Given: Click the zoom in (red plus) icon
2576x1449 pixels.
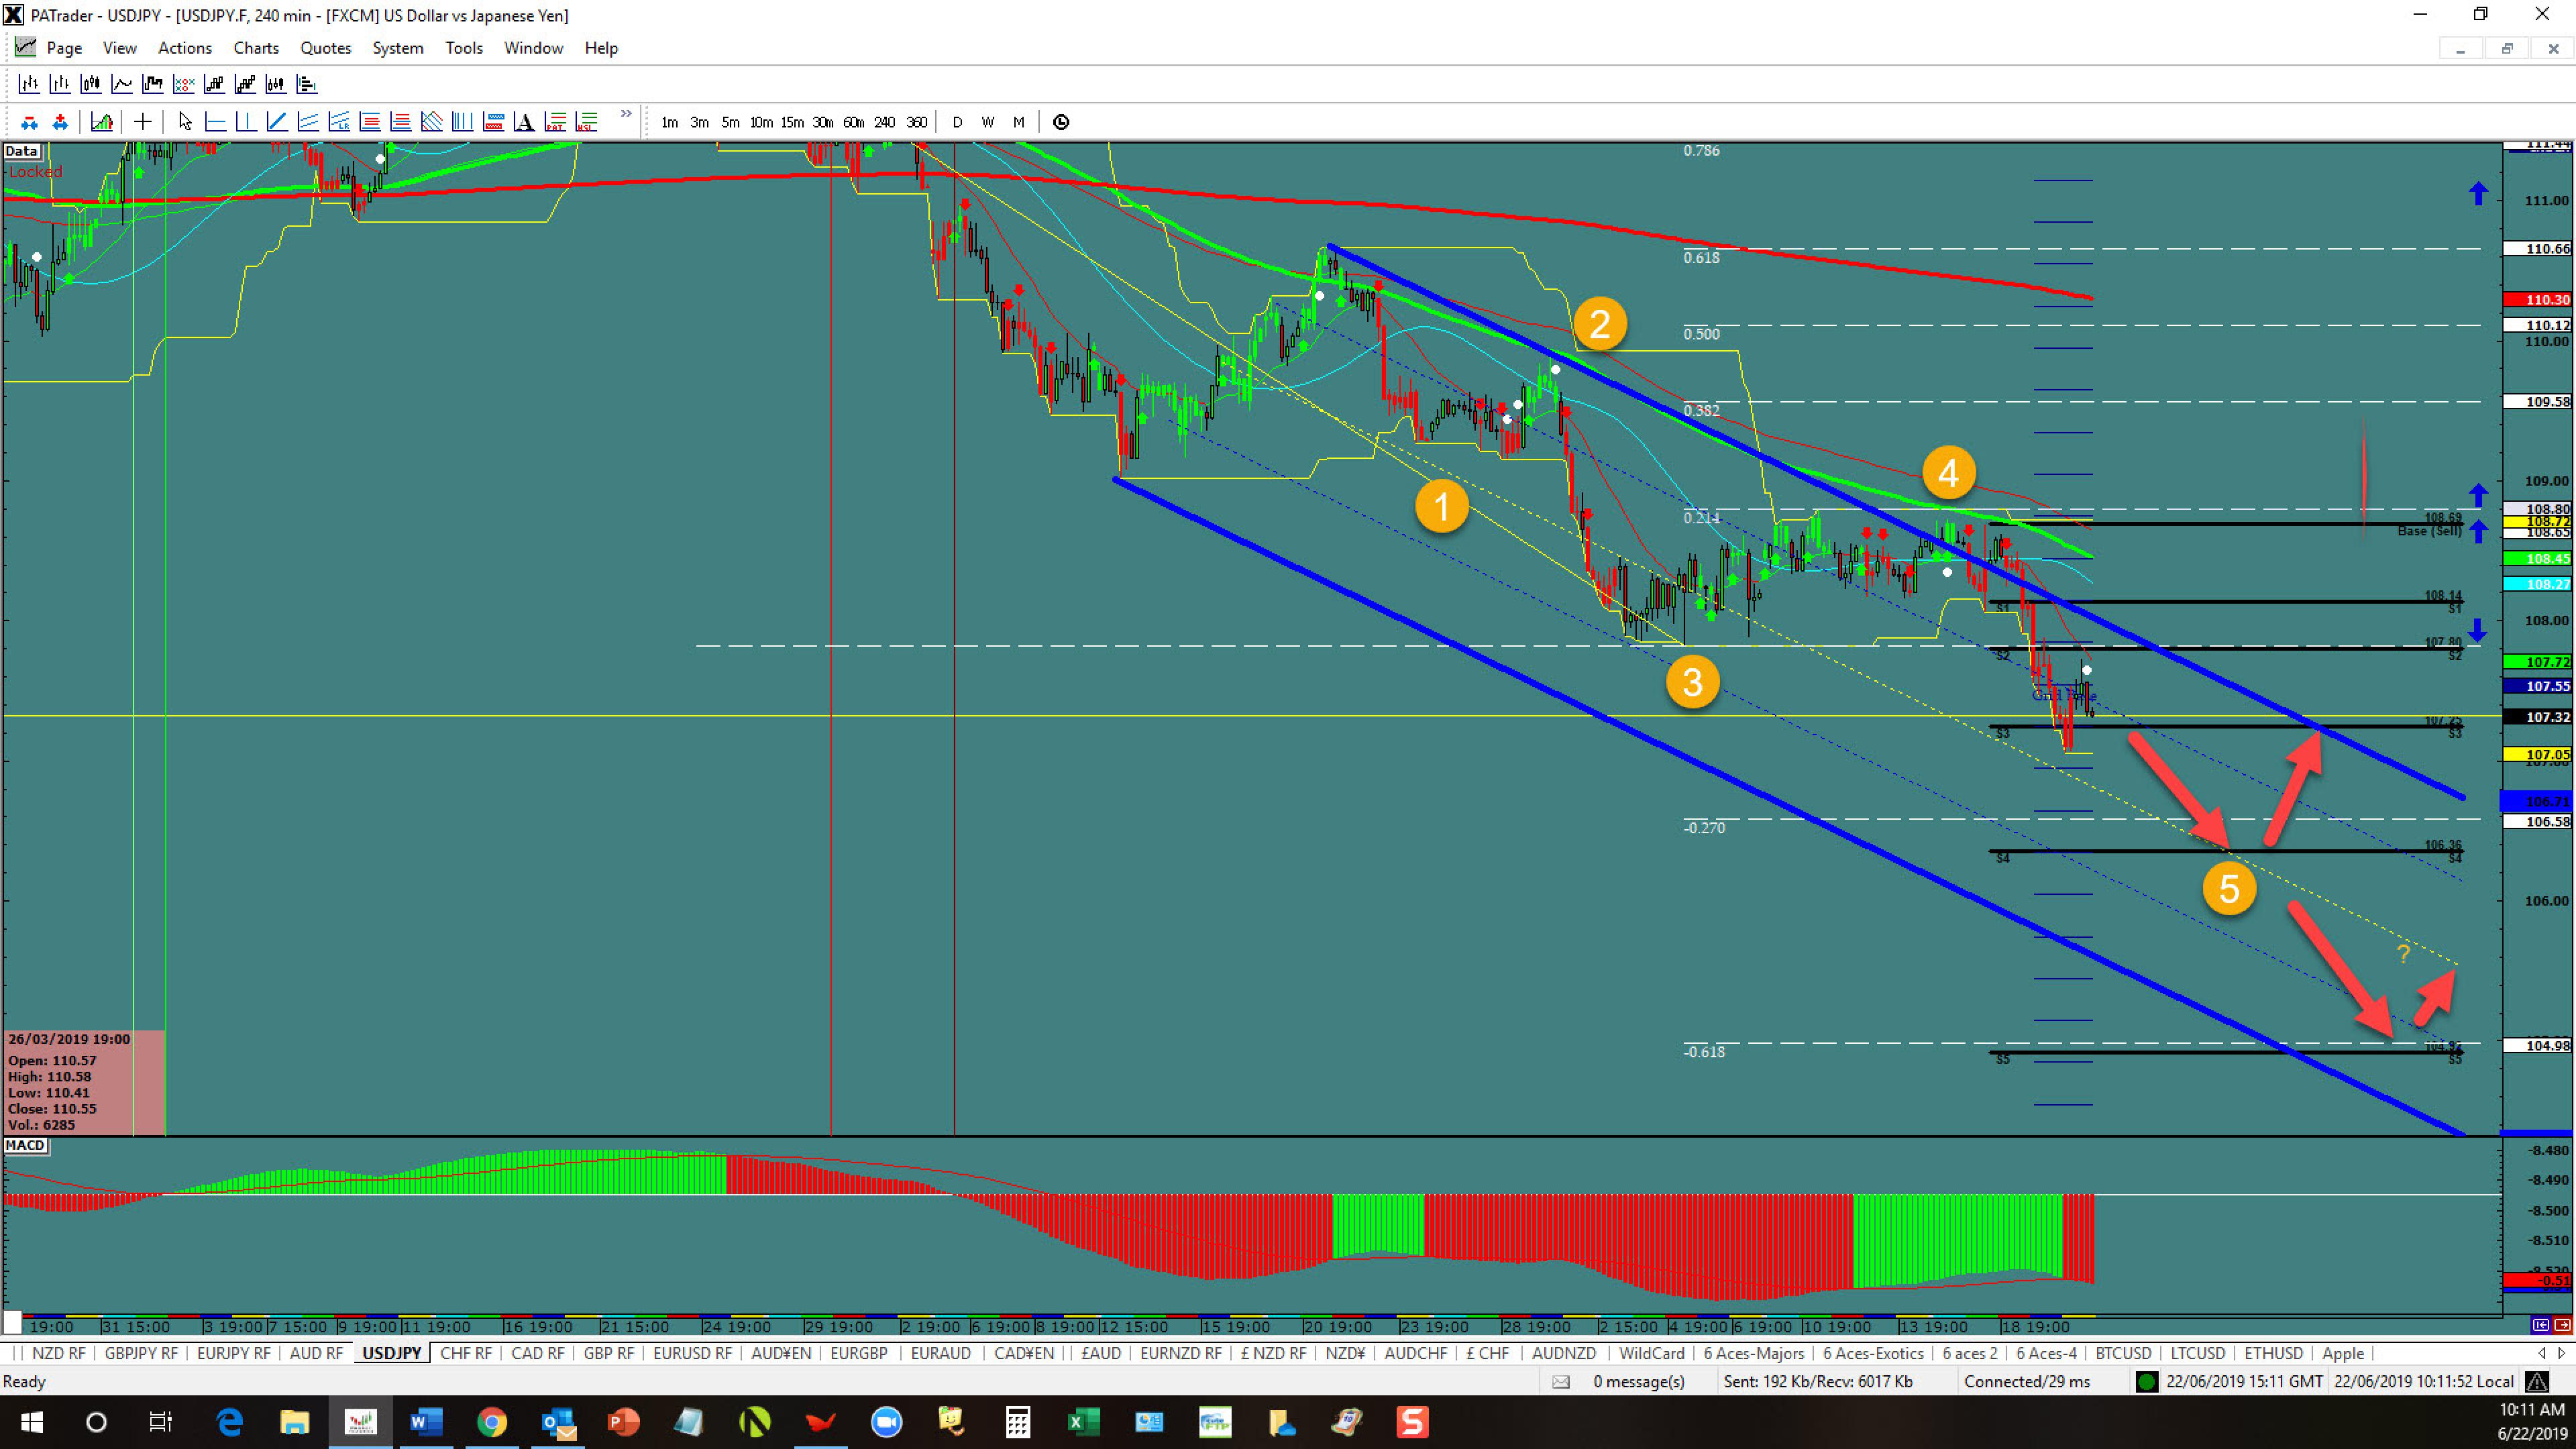Looking at the screenshot, I should pyautogui.click(x=60, y=122).
